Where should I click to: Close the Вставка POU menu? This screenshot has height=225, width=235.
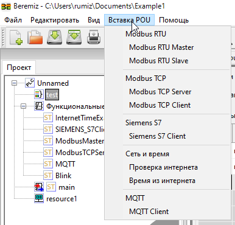[x=130, y=20]
